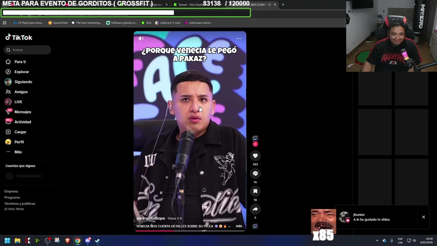Open Snipping Tool from taskbar
437x246 pixels.
57,241
